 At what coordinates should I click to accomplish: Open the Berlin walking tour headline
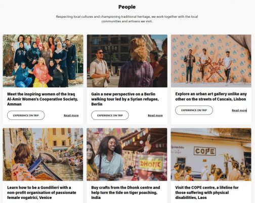point(125,99)
